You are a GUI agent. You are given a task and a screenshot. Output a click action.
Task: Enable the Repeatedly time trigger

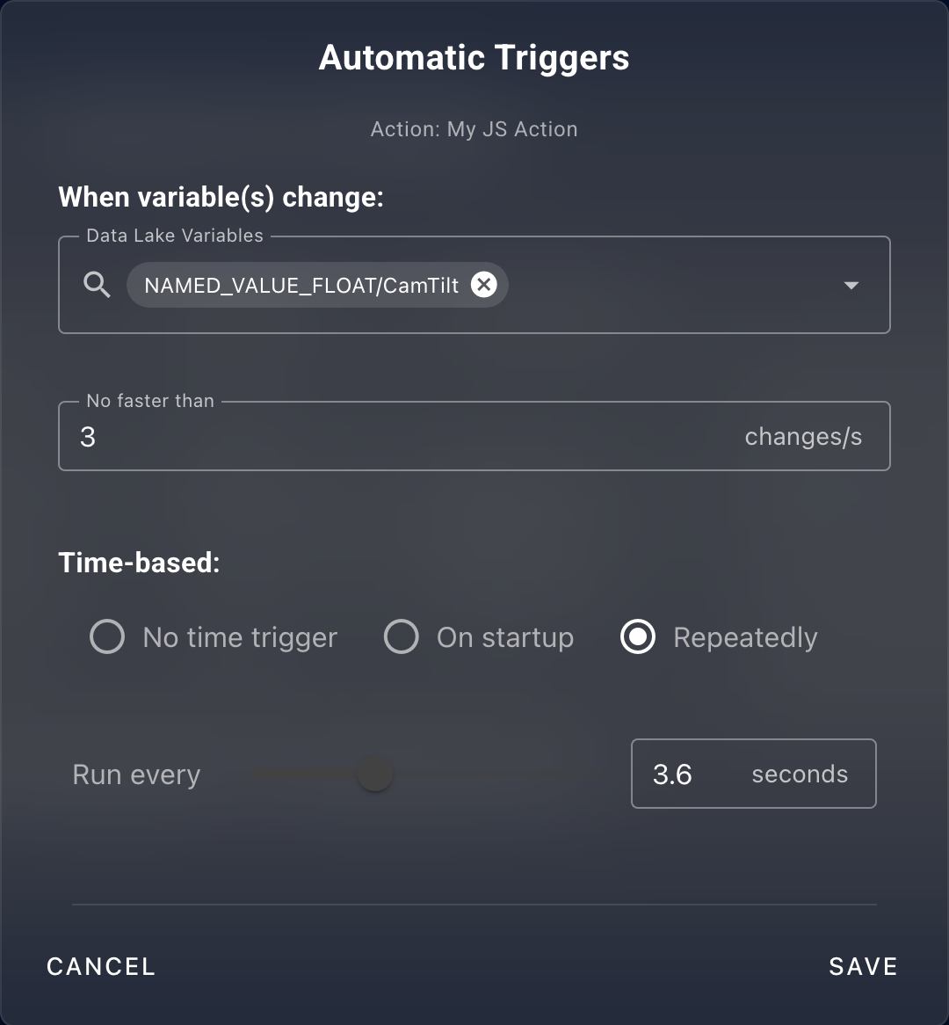click(637, 637)
